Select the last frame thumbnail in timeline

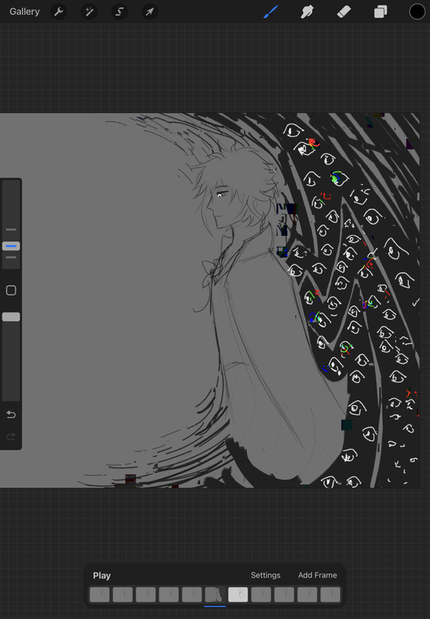pos(330,594)
